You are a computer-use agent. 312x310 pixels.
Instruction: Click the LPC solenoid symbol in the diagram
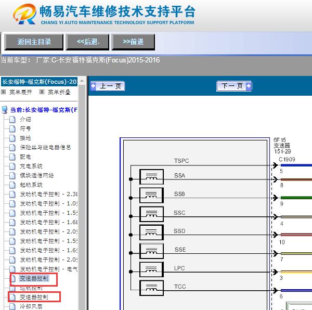tap(151, 269)
